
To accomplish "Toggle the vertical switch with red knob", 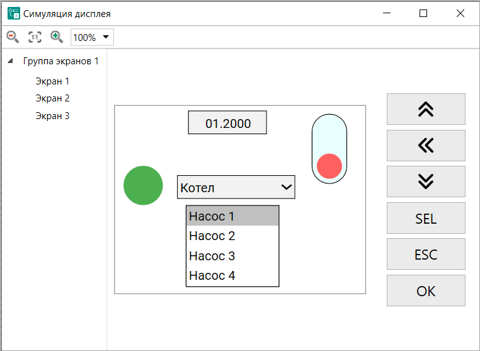I will coord(329,149).
